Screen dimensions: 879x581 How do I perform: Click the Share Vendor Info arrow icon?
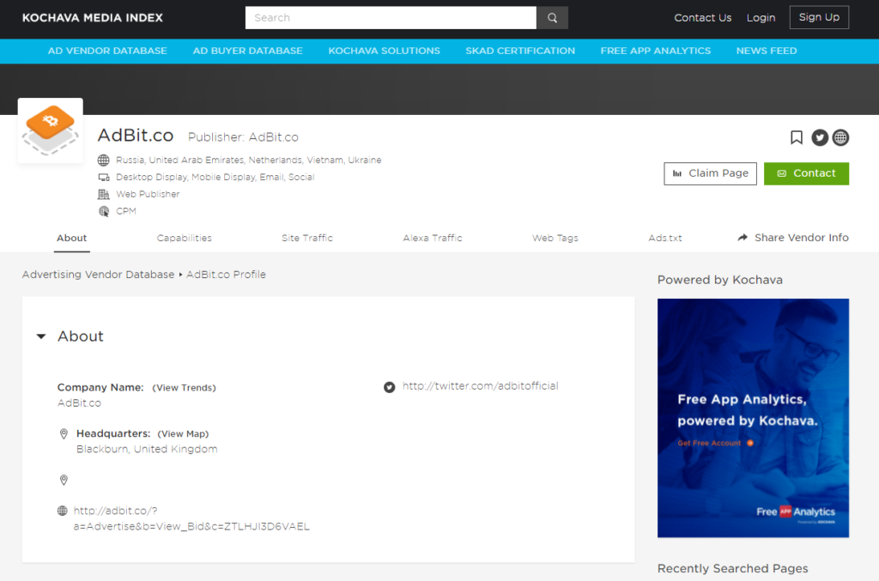743,238
